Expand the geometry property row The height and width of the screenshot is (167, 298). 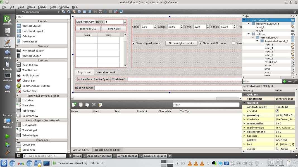(244, 115)
